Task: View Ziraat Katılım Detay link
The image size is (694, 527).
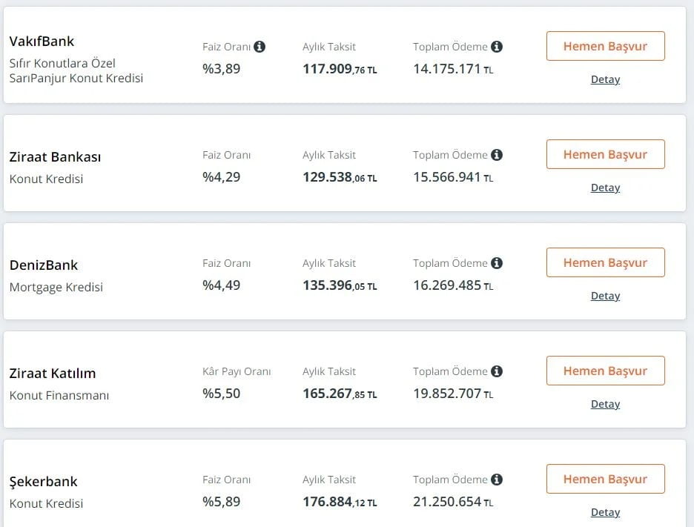Action: (605, 404)
